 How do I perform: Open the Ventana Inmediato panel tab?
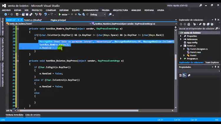click(14, 115)
